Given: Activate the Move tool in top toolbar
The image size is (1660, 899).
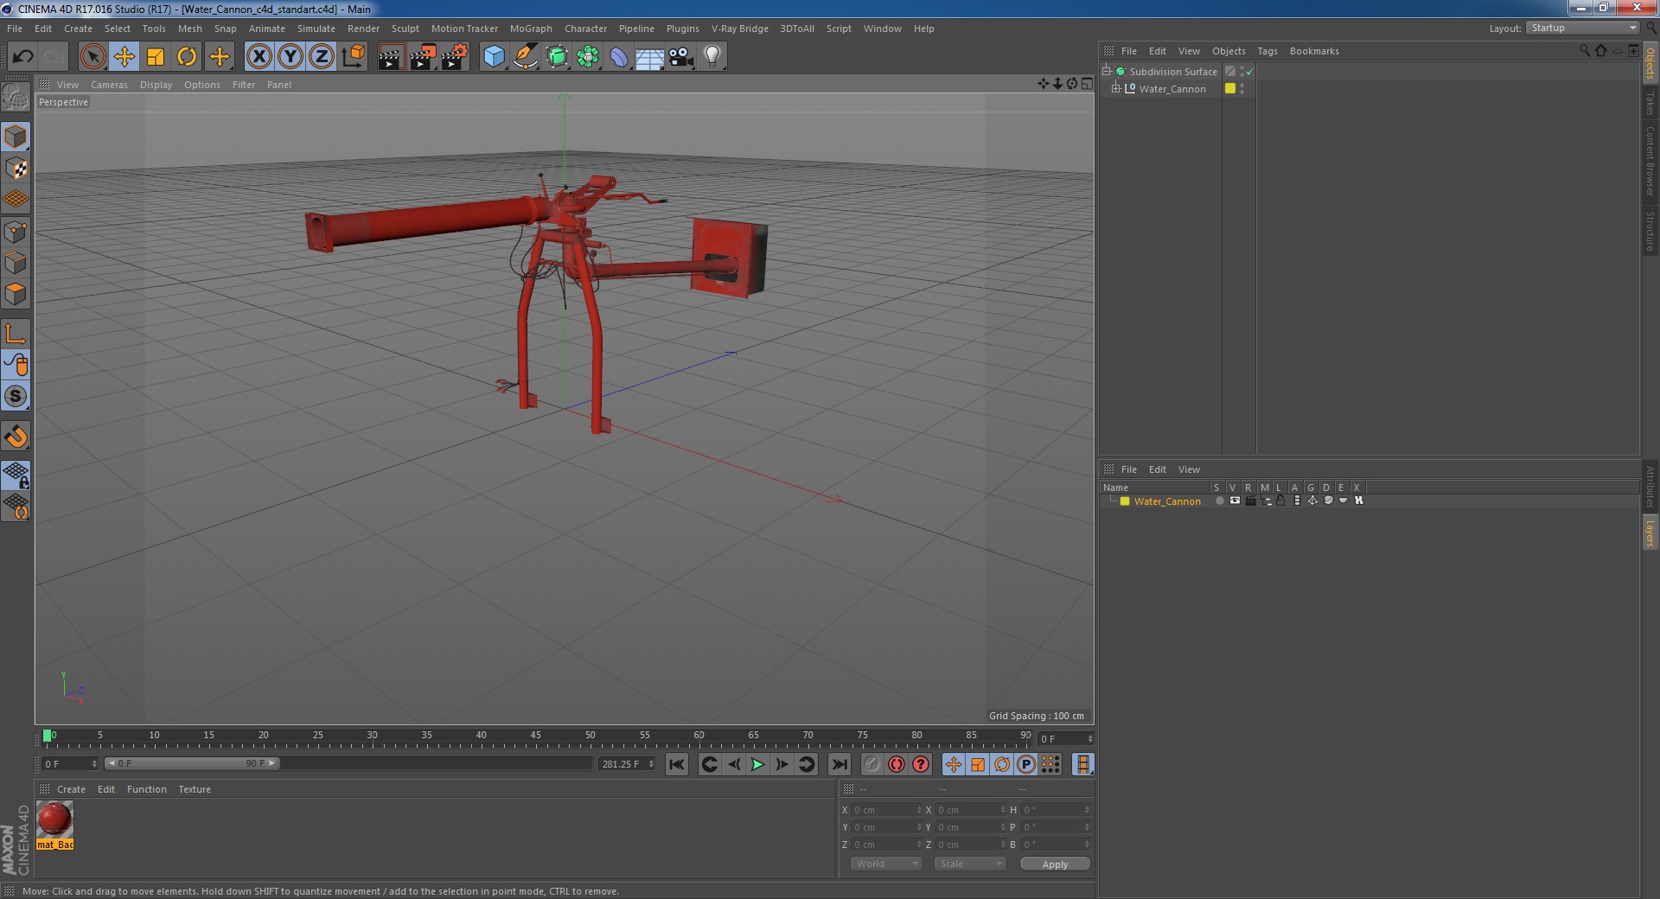Looking at the screenshot, I should tap(124, 57).
